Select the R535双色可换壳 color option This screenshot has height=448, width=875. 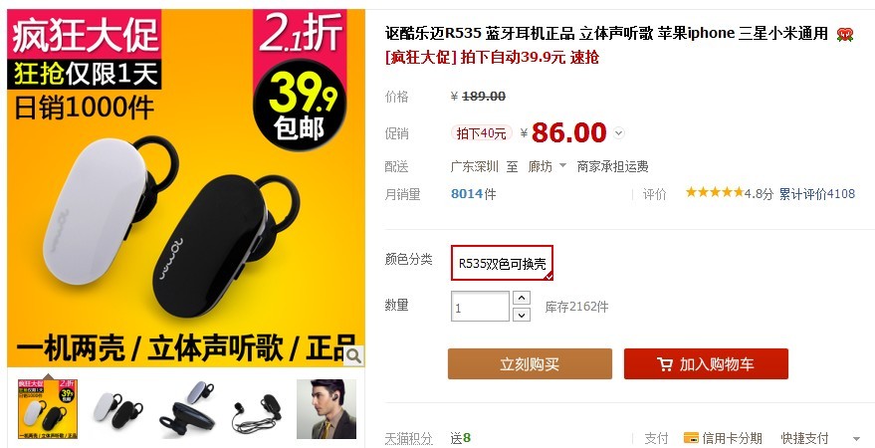(502, 263)
